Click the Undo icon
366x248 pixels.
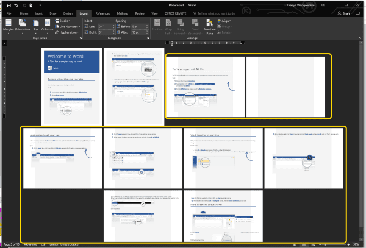point(16,4)
